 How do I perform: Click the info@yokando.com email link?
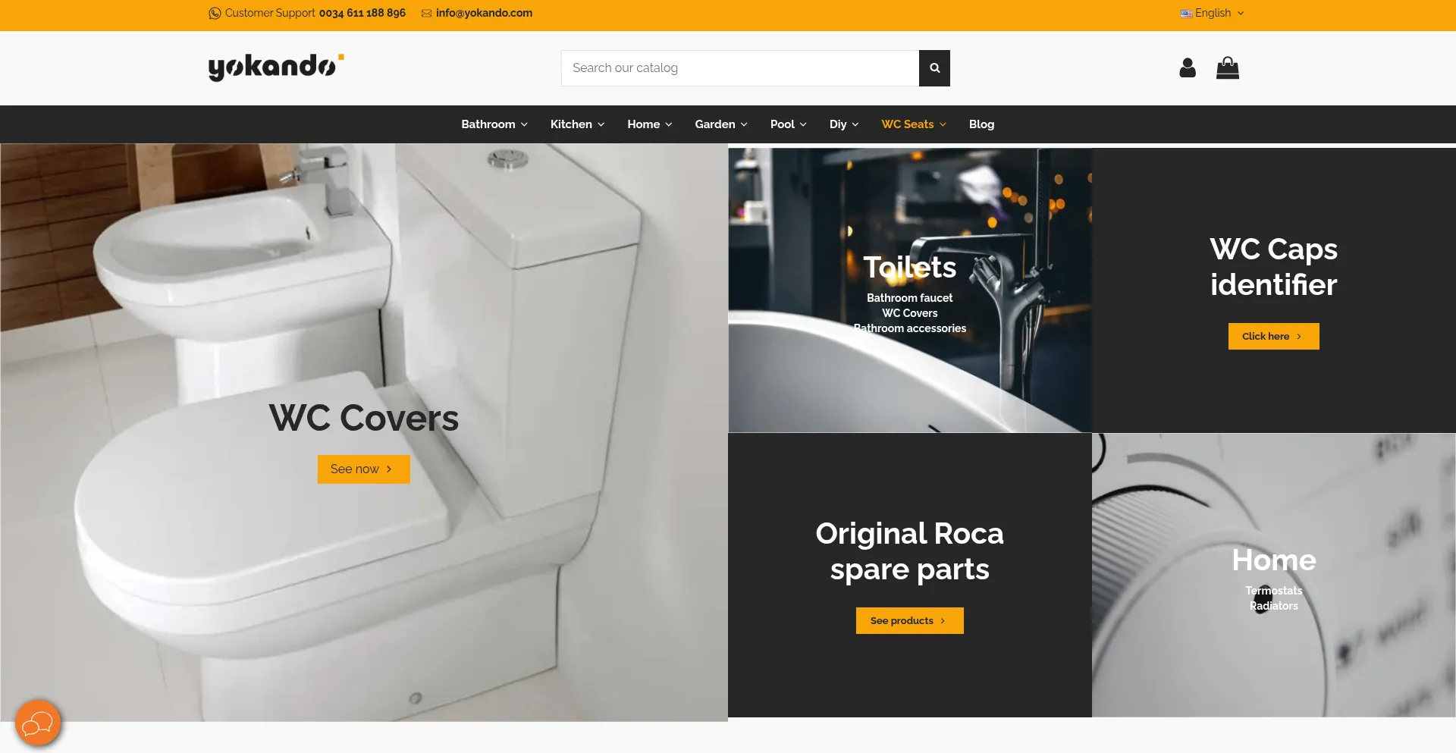pyautogui.click(x=484, y=13)
